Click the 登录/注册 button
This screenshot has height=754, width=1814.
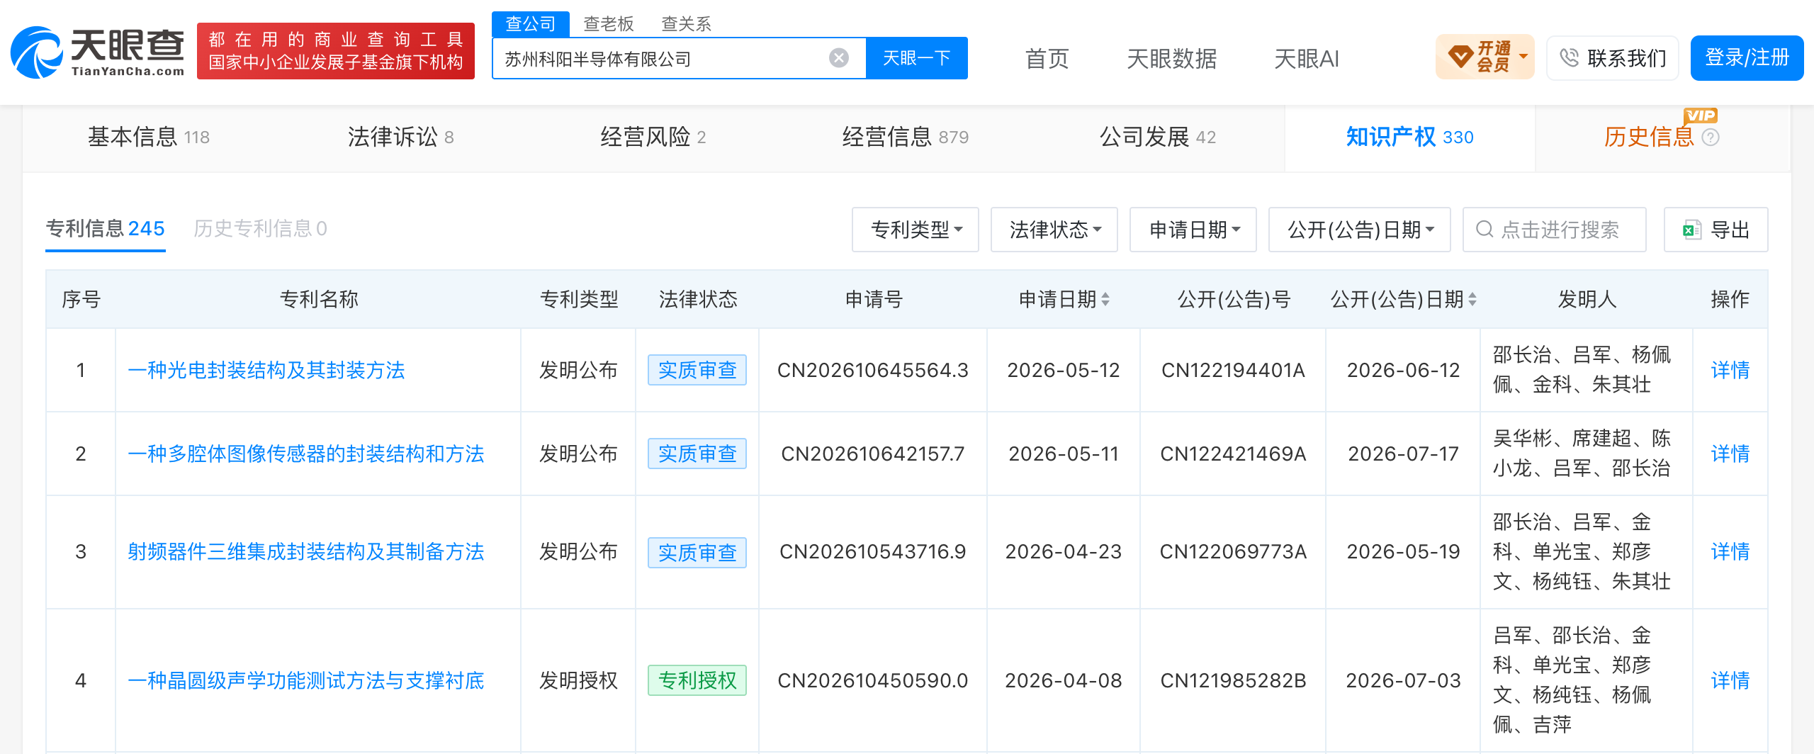1747,57
